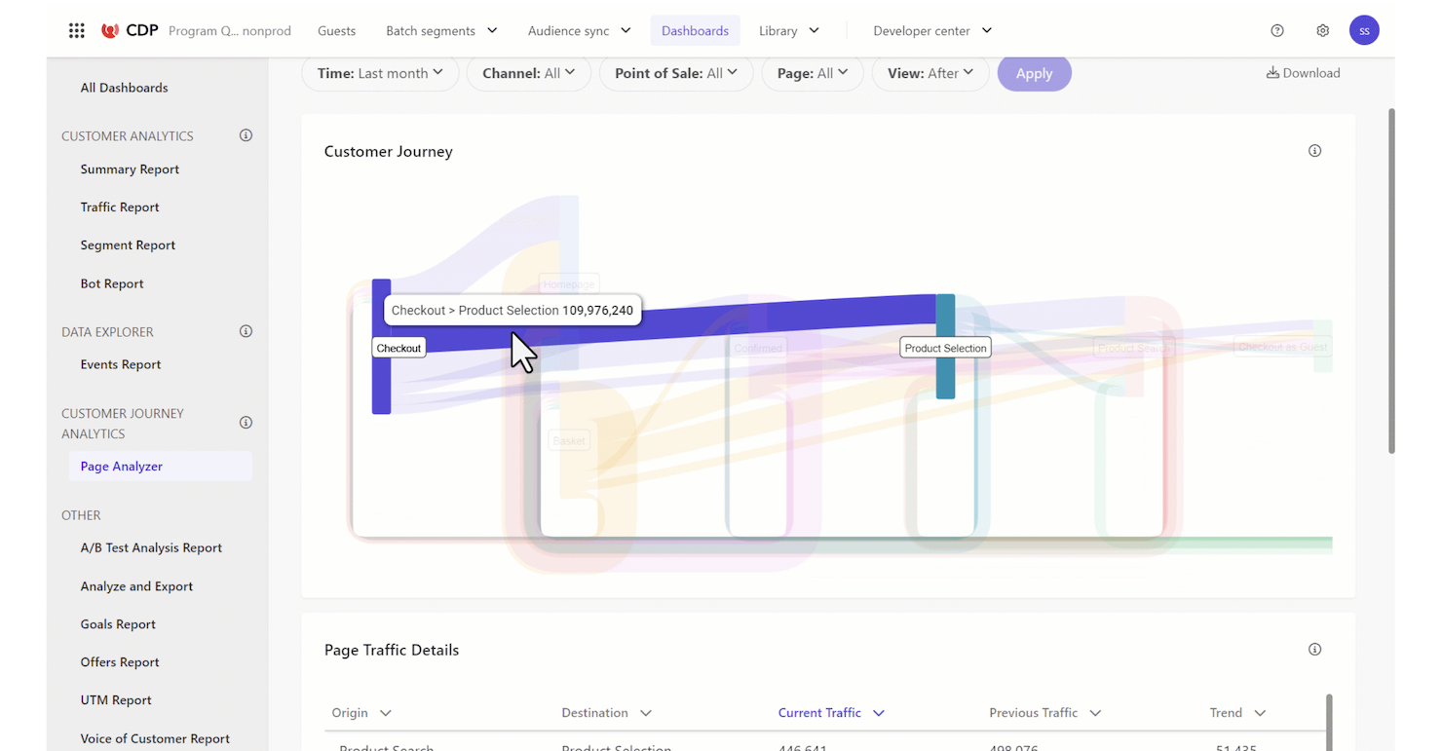Open the Time: Last month dropdown
1442x751 pixels.
[x=380, y=72]
